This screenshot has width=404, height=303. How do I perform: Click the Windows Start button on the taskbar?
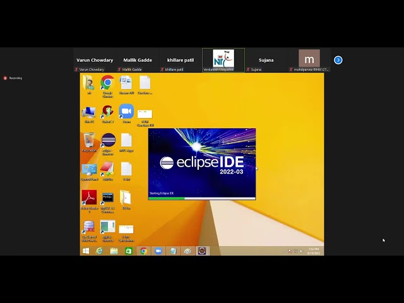pyautogui.click(x=86, y=251)
